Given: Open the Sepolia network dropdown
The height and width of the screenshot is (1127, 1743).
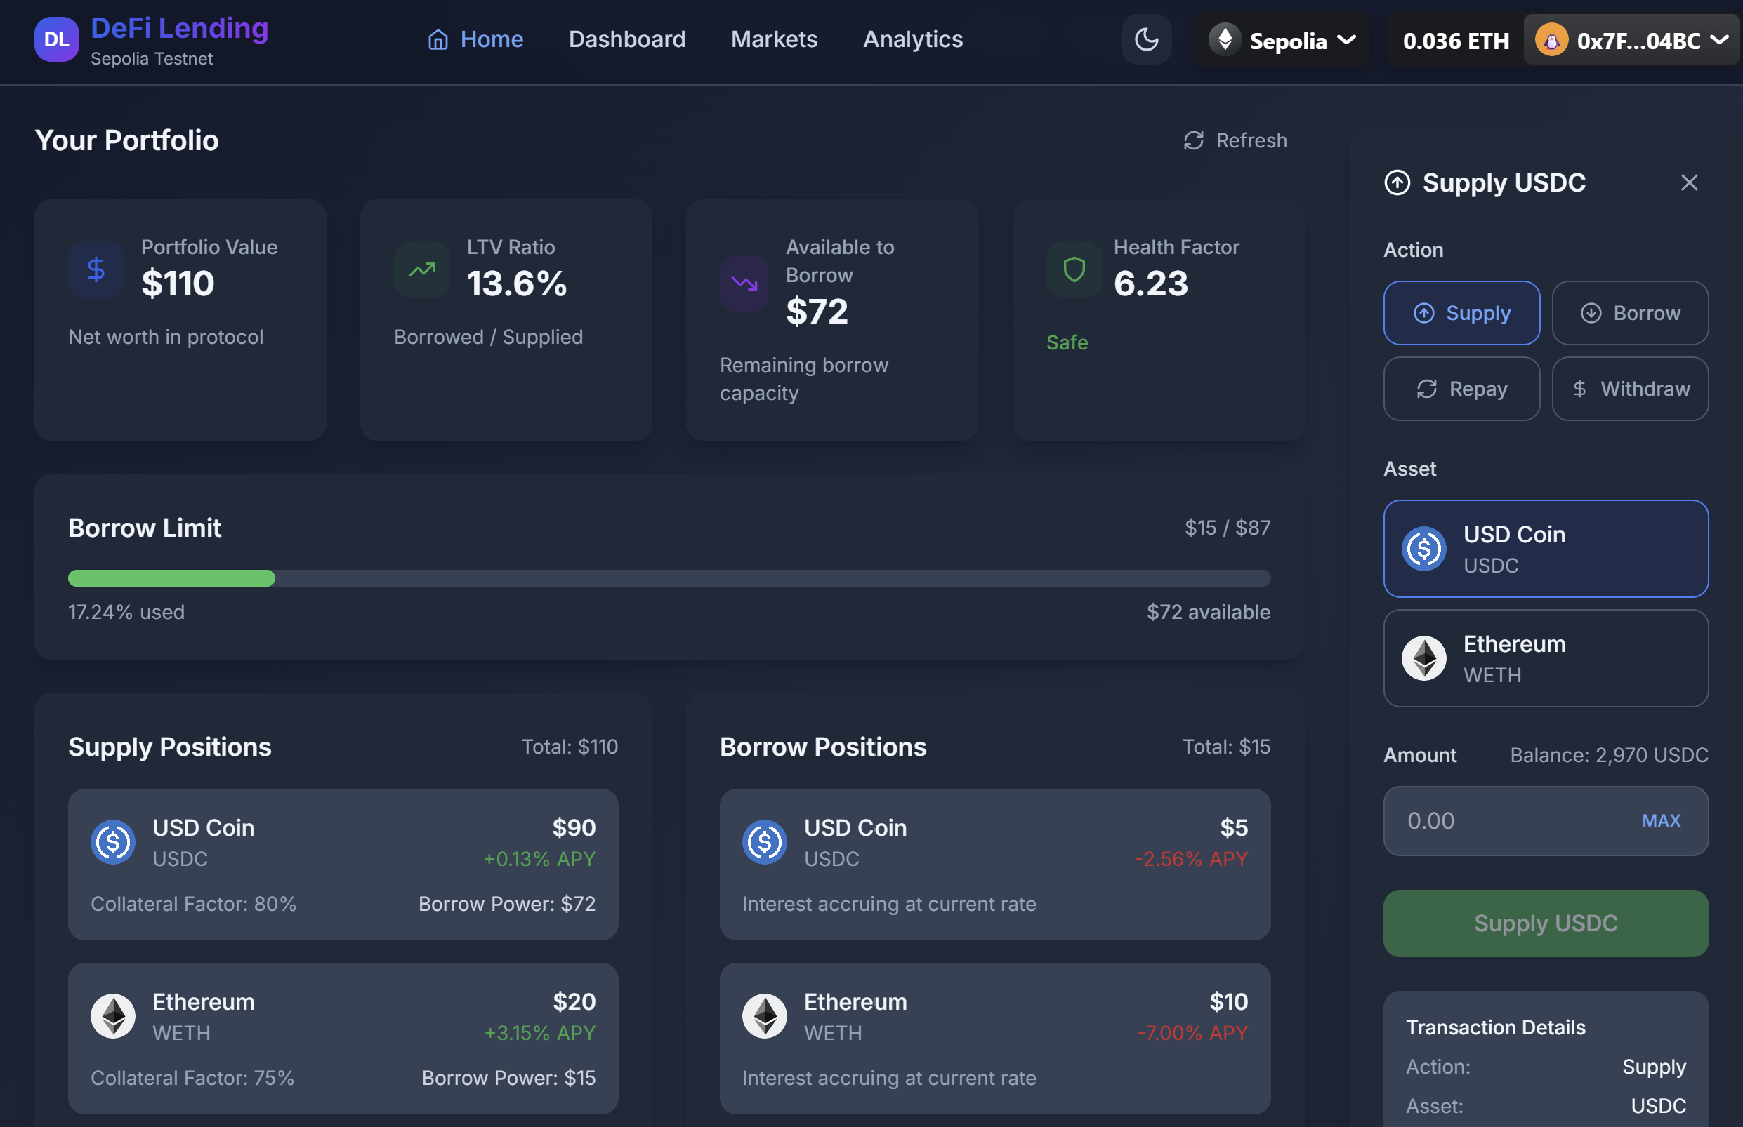Looking at the screenshot, I should 1283,40.
